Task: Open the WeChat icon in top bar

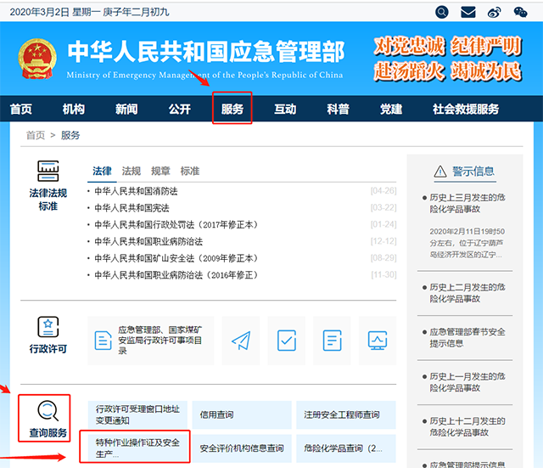Action: coord(521,12)
